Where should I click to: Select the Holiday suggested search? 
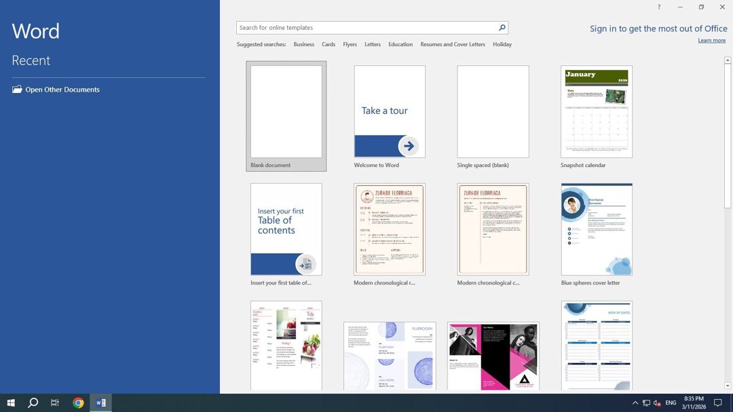tap(502, 44)
